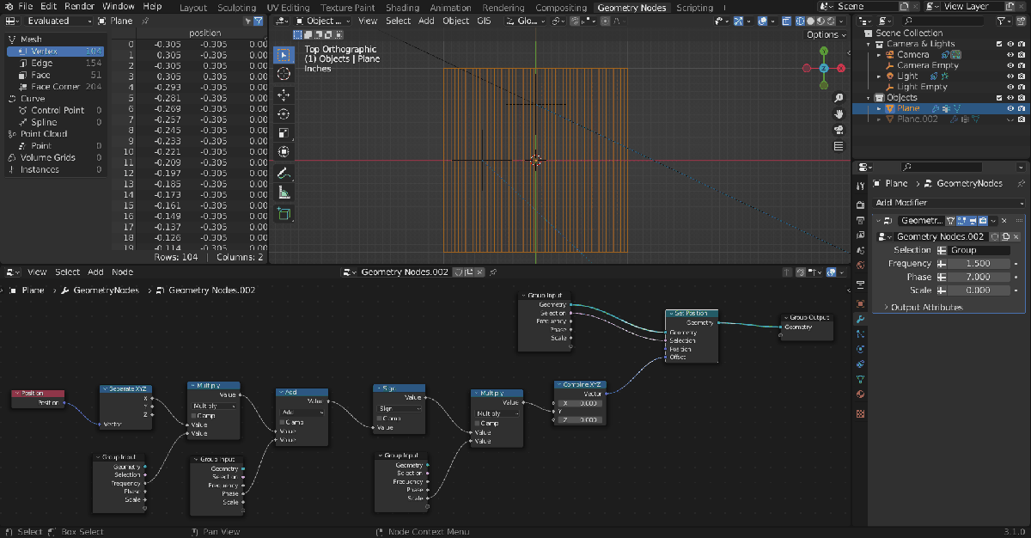
Task: Toggle camera view icon in viewport
Action: click(839, 130)
